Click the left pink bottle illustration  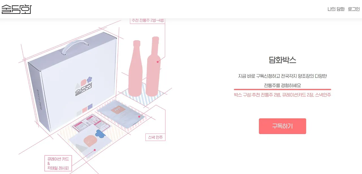135,69
